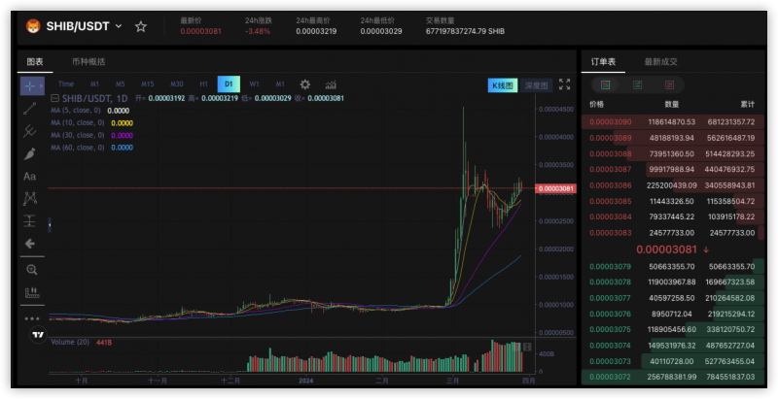This screenshot has height=399, width=778.
Task: Select ask price 0.00003083 in order book
Action: click(x=611, y=233)
